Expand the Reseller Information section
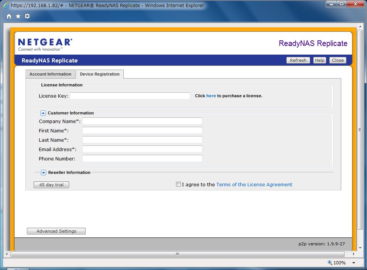Screen dimensions: 367x270 click(43, 172)
